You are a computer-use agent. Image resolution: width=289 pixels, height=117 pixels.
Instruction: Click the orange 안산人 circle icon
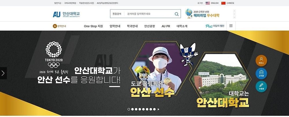261,61
